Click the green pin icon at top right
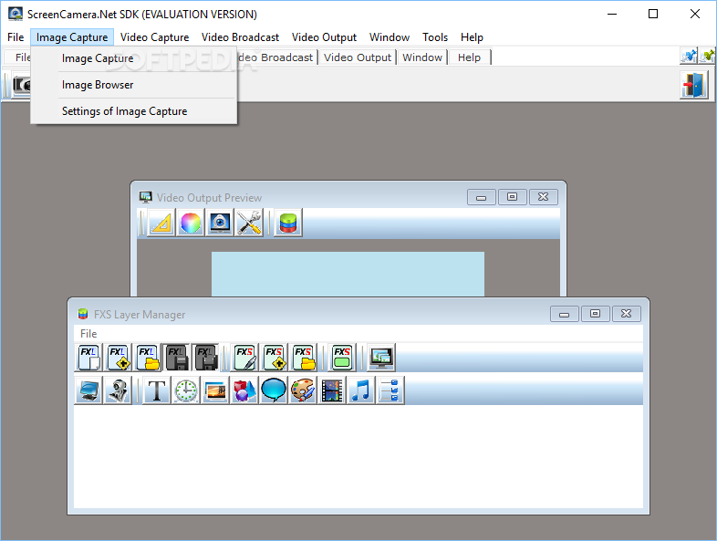Viewport: 717px width, 541px height. (707, 57)
